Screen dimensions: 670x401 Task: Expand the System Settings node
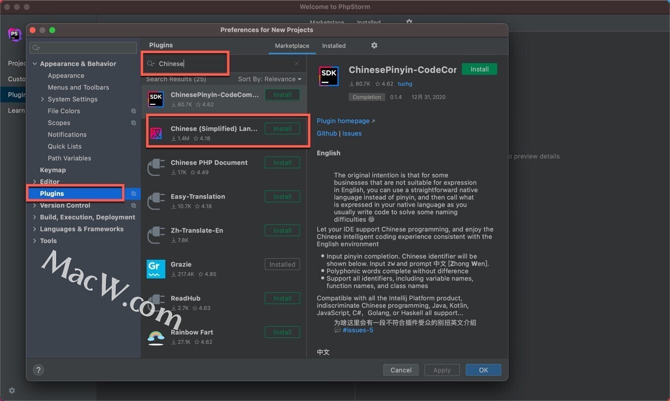pyautogui.click(x=42, y=99)
